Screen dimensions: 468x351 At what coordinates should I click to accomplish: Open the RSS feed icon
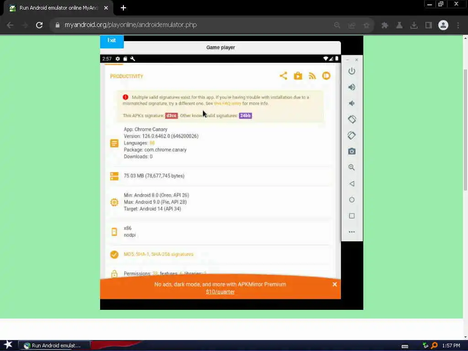click(x=312, y=76)
